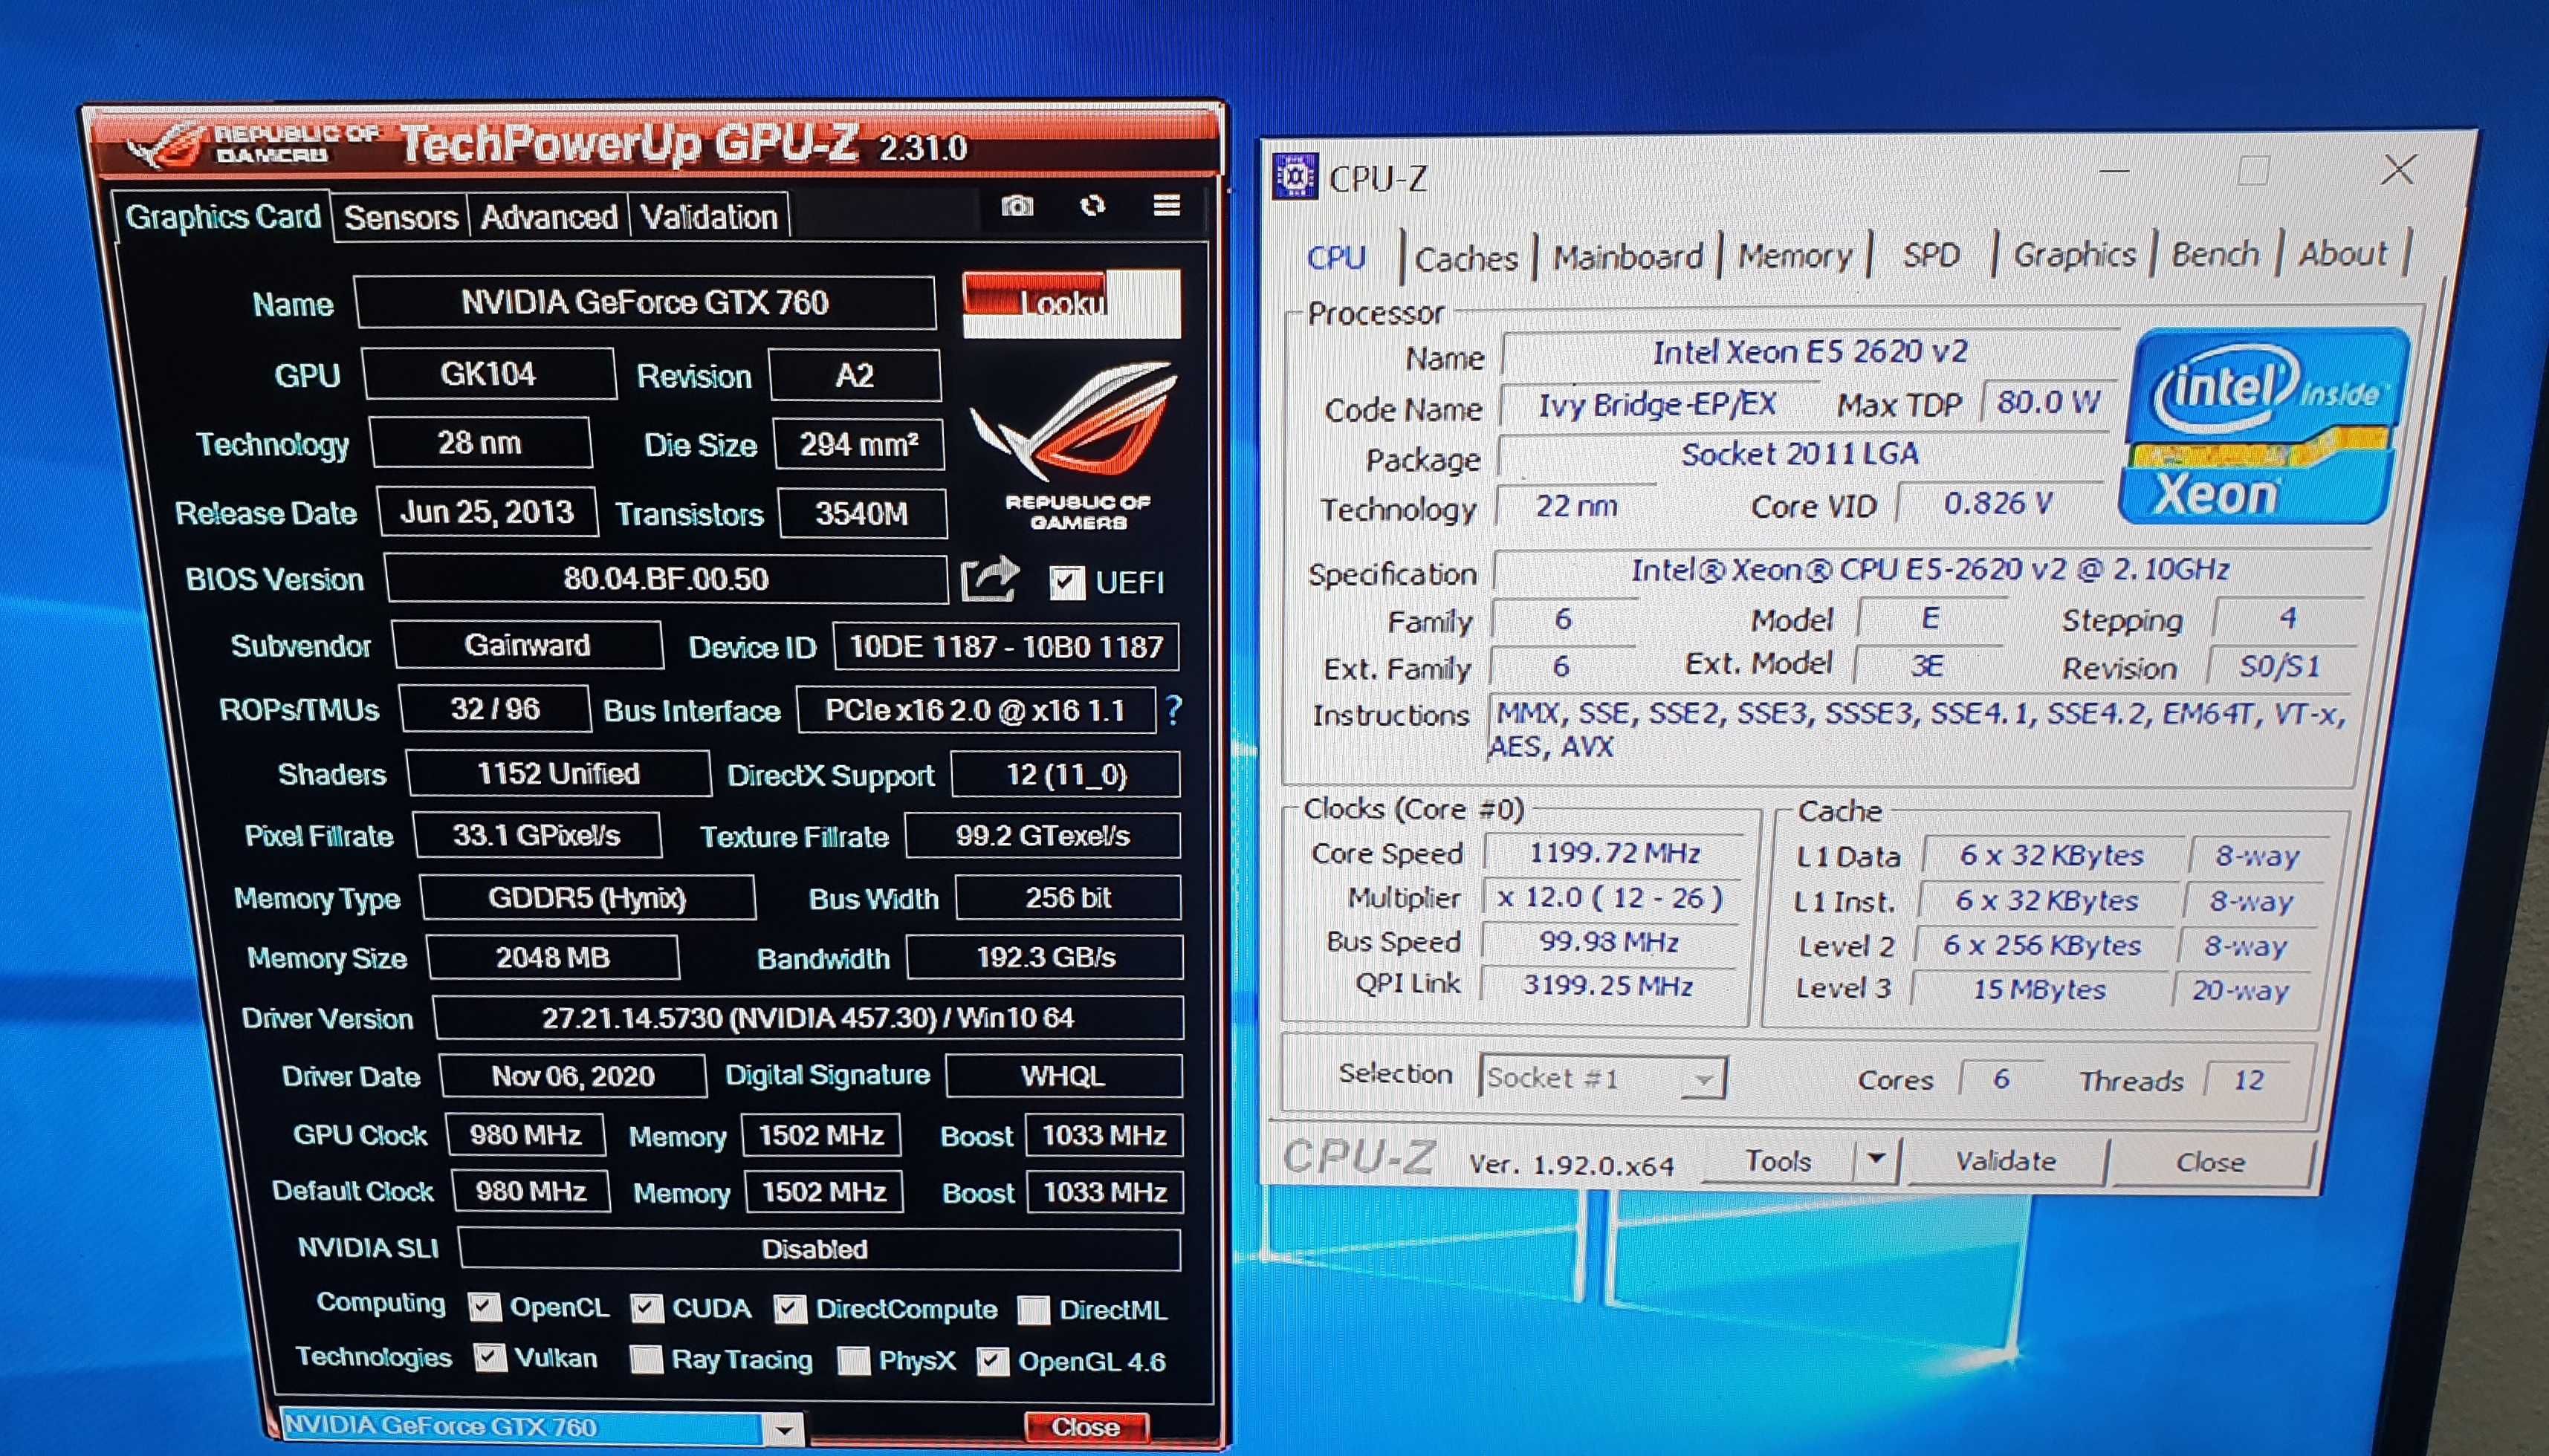Click the Tools button in CPU-Z
Screen dimensions: 2549x1456
click(1778, 1160)
